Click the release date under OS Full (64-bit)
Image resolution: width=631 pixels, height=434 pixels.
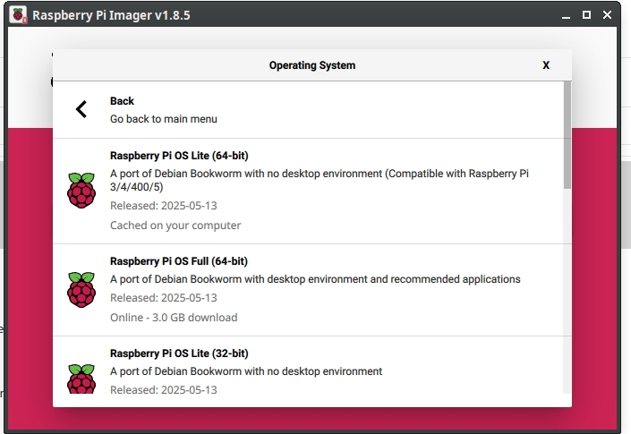pyautogui.click(x=164, y=298)
